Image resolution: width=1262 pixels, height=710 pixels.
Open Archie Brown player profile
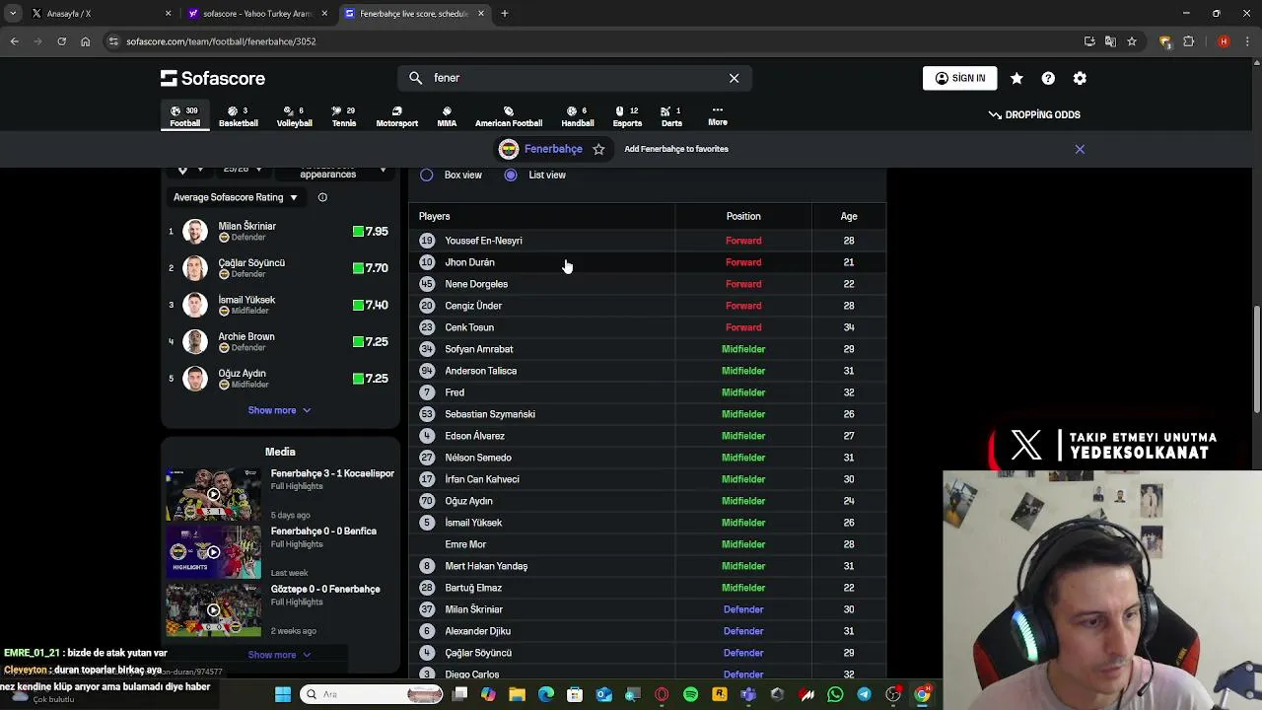coord(280,342)
